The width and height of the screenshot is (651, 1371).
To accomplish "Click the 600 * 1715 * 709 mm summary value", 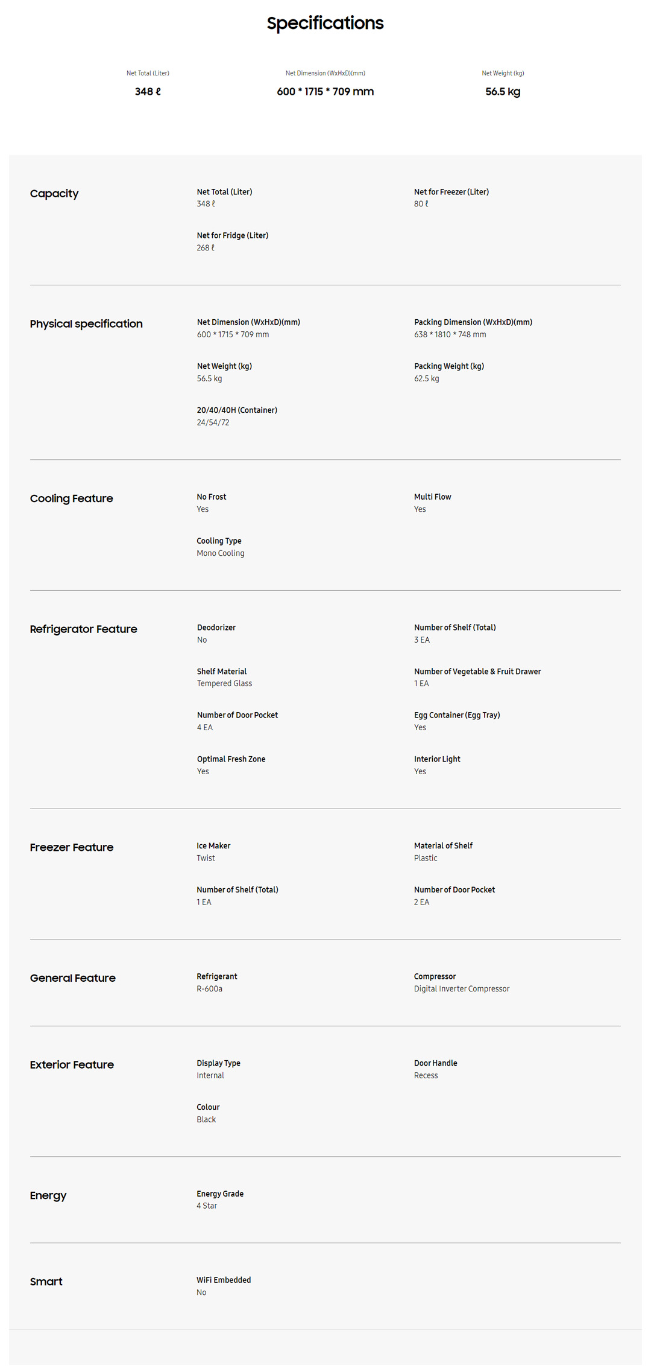I will [325, 92].
